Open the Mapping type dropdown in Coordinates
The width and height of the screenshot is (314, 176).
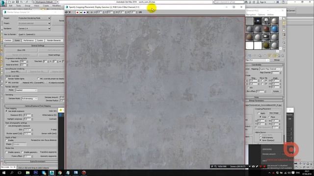click(x=271, y=69)
